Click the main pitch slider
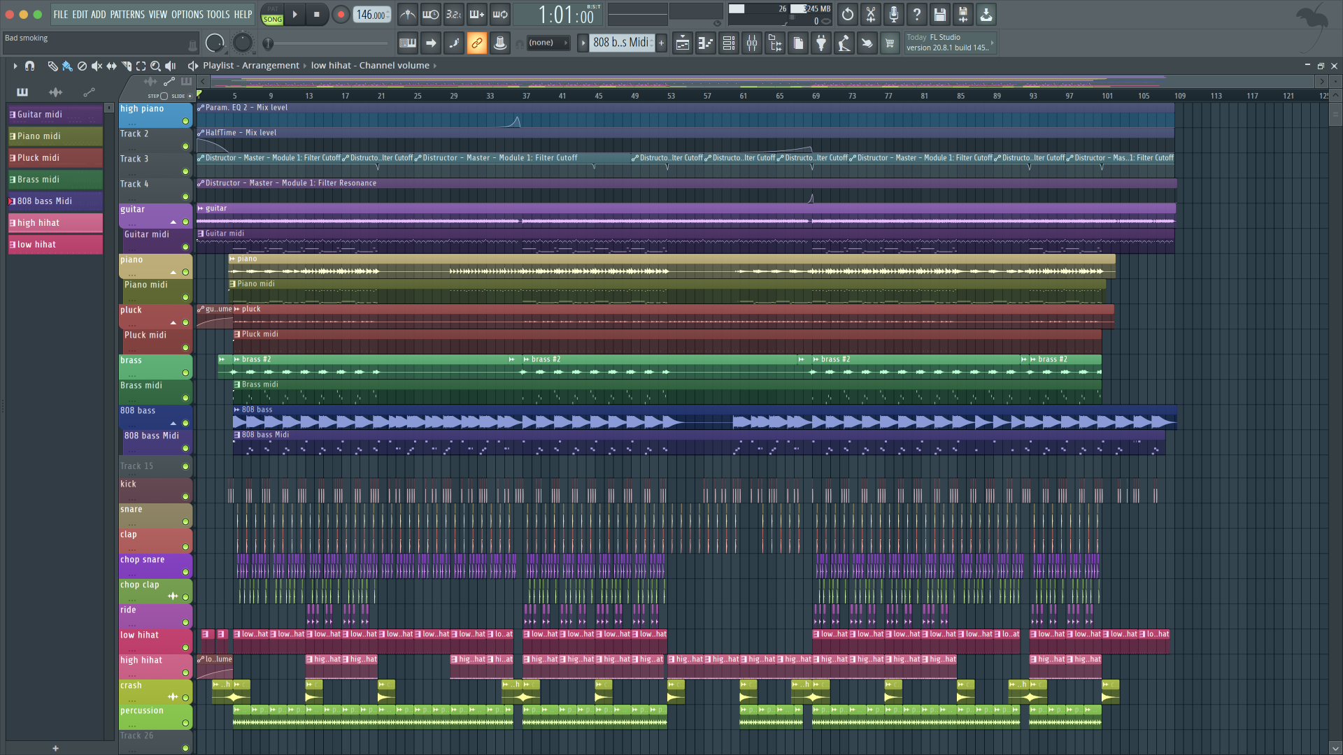The image size is (1343, 755). (242, 43)
